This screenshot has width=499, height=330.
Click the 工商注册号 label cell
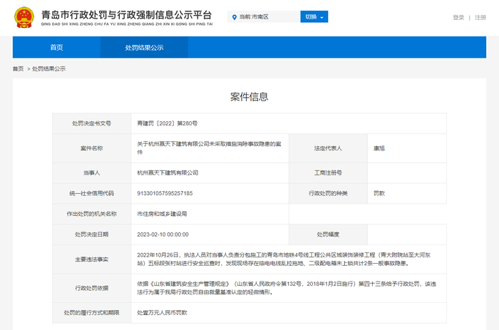328,172
